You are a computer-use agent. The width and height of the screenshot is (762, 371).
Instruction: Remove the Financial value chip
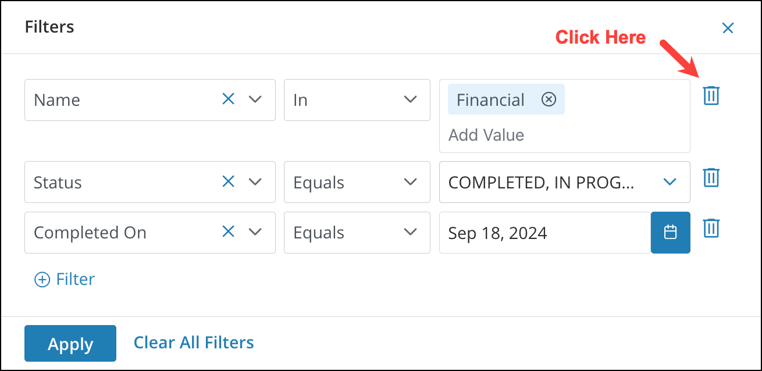pyautogui.click(x=549, y=99)
